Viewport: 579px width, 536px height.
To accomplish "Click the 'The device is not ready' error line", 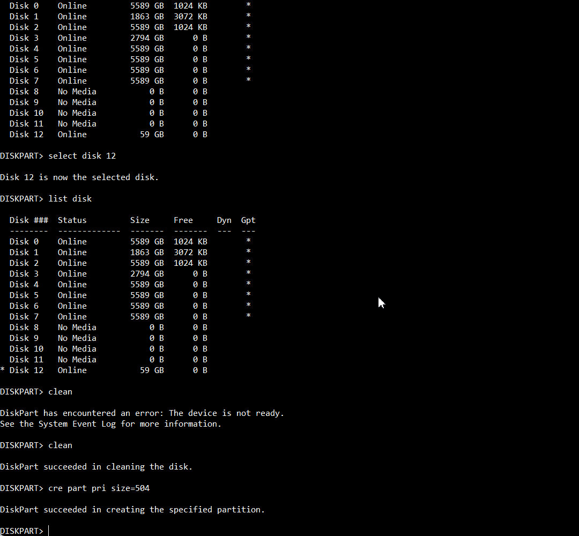I will pyautogui.click(x=142, y=413).
